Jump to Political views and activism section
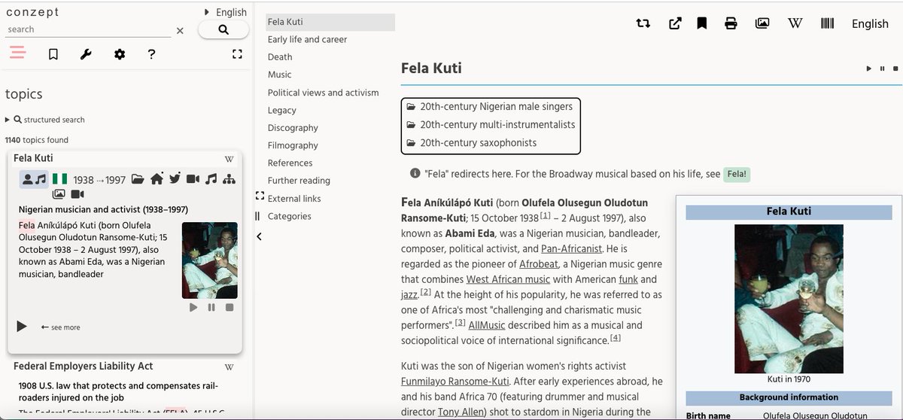 324,93
